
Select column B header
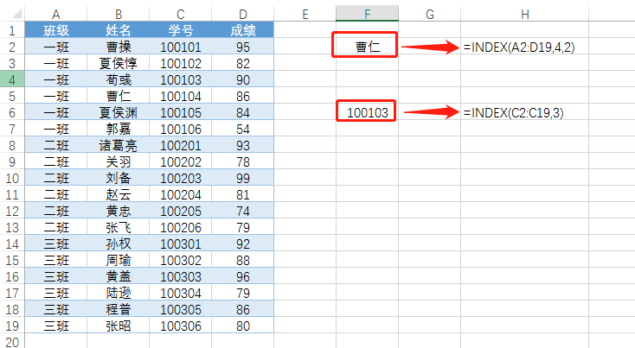click(x=119, y=14)
